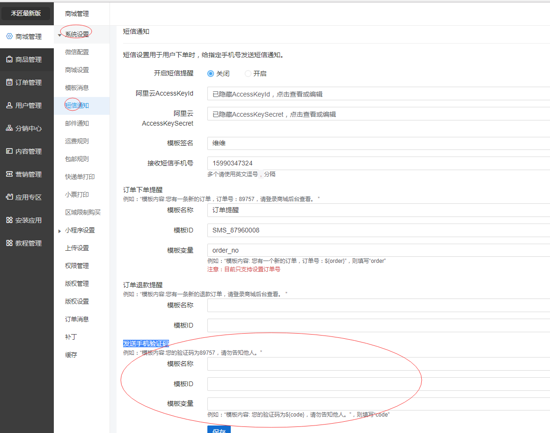Click the 应用专区 puzzle icon

[9, 197]
